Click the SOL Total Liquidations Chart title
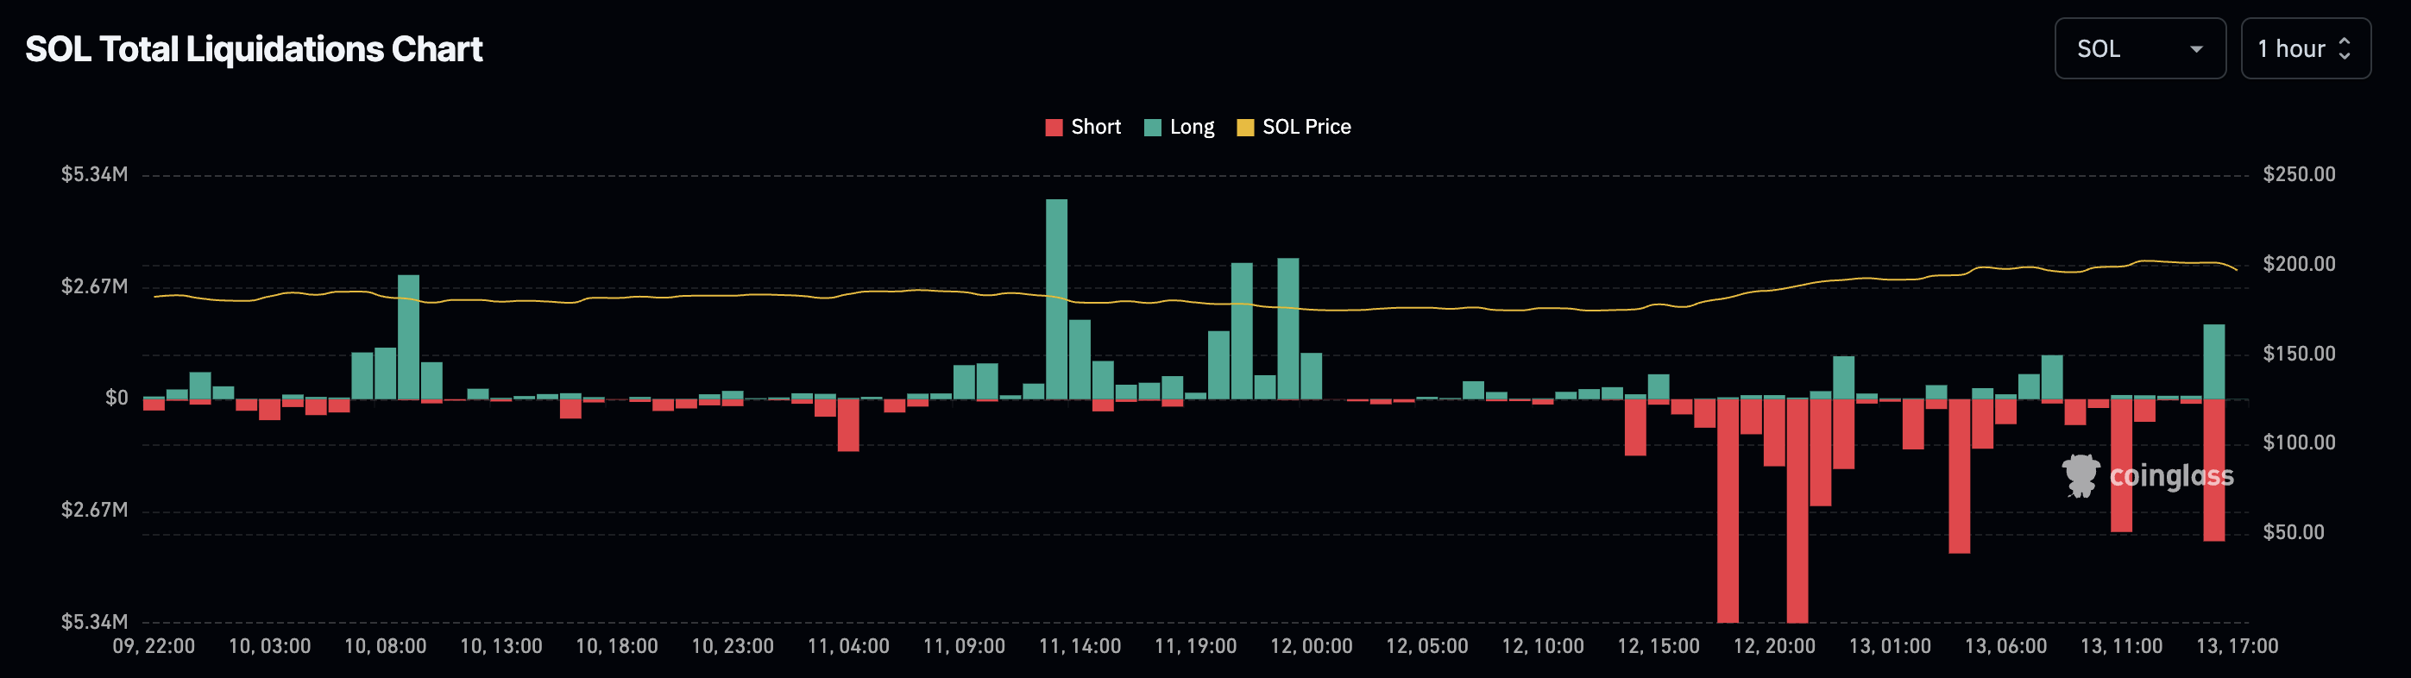2411x678 pixels. [254, 49]
